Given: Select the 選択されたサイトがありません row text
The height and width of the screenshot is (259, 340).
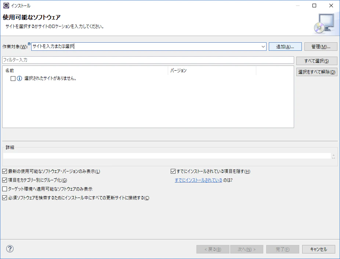Looking at the screenshot, I should point(50,78).
